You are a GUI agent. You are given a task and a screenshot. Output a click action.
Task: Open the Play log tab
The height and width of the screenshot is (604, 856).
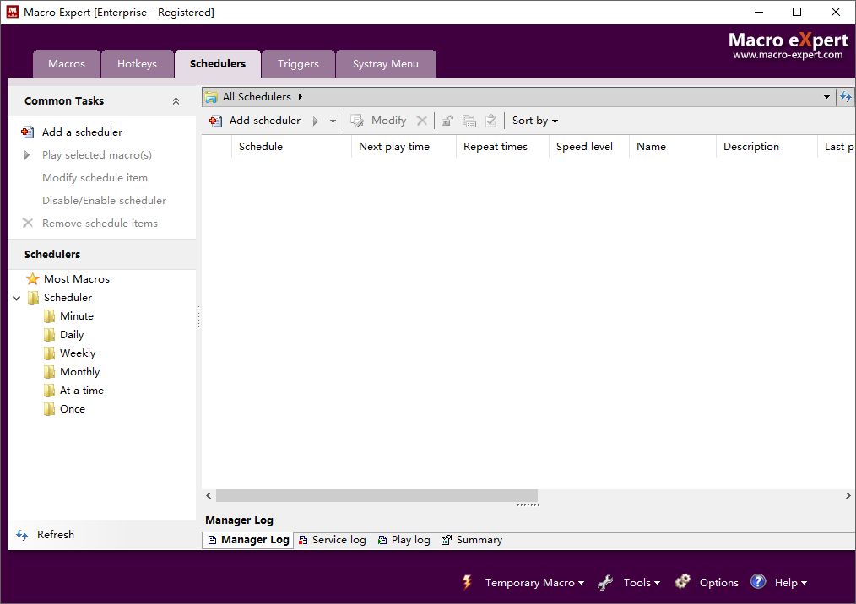click(x=404, y=540)
